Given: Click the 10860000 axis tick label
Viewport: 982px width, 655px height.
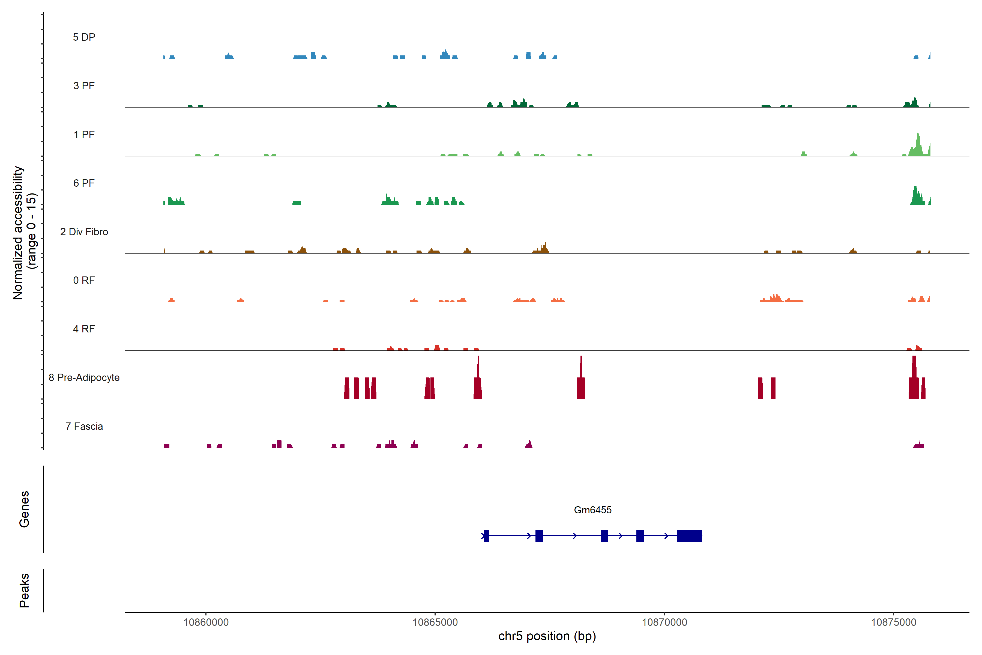Looking at the screenshot, I should click(x=206, y=622).
